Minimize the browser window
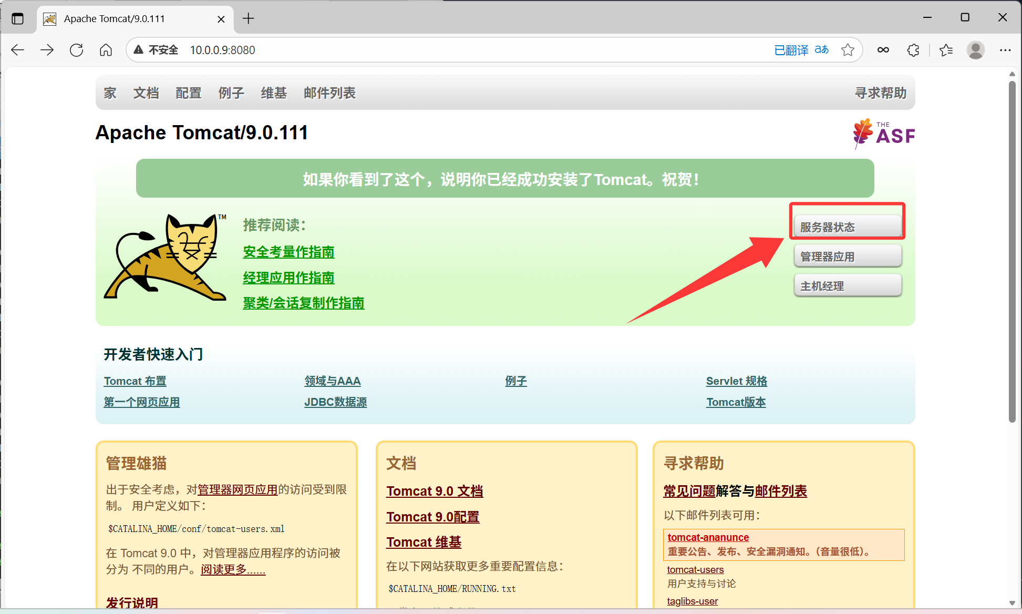1022x614 pixels. (x=927, y=17)
